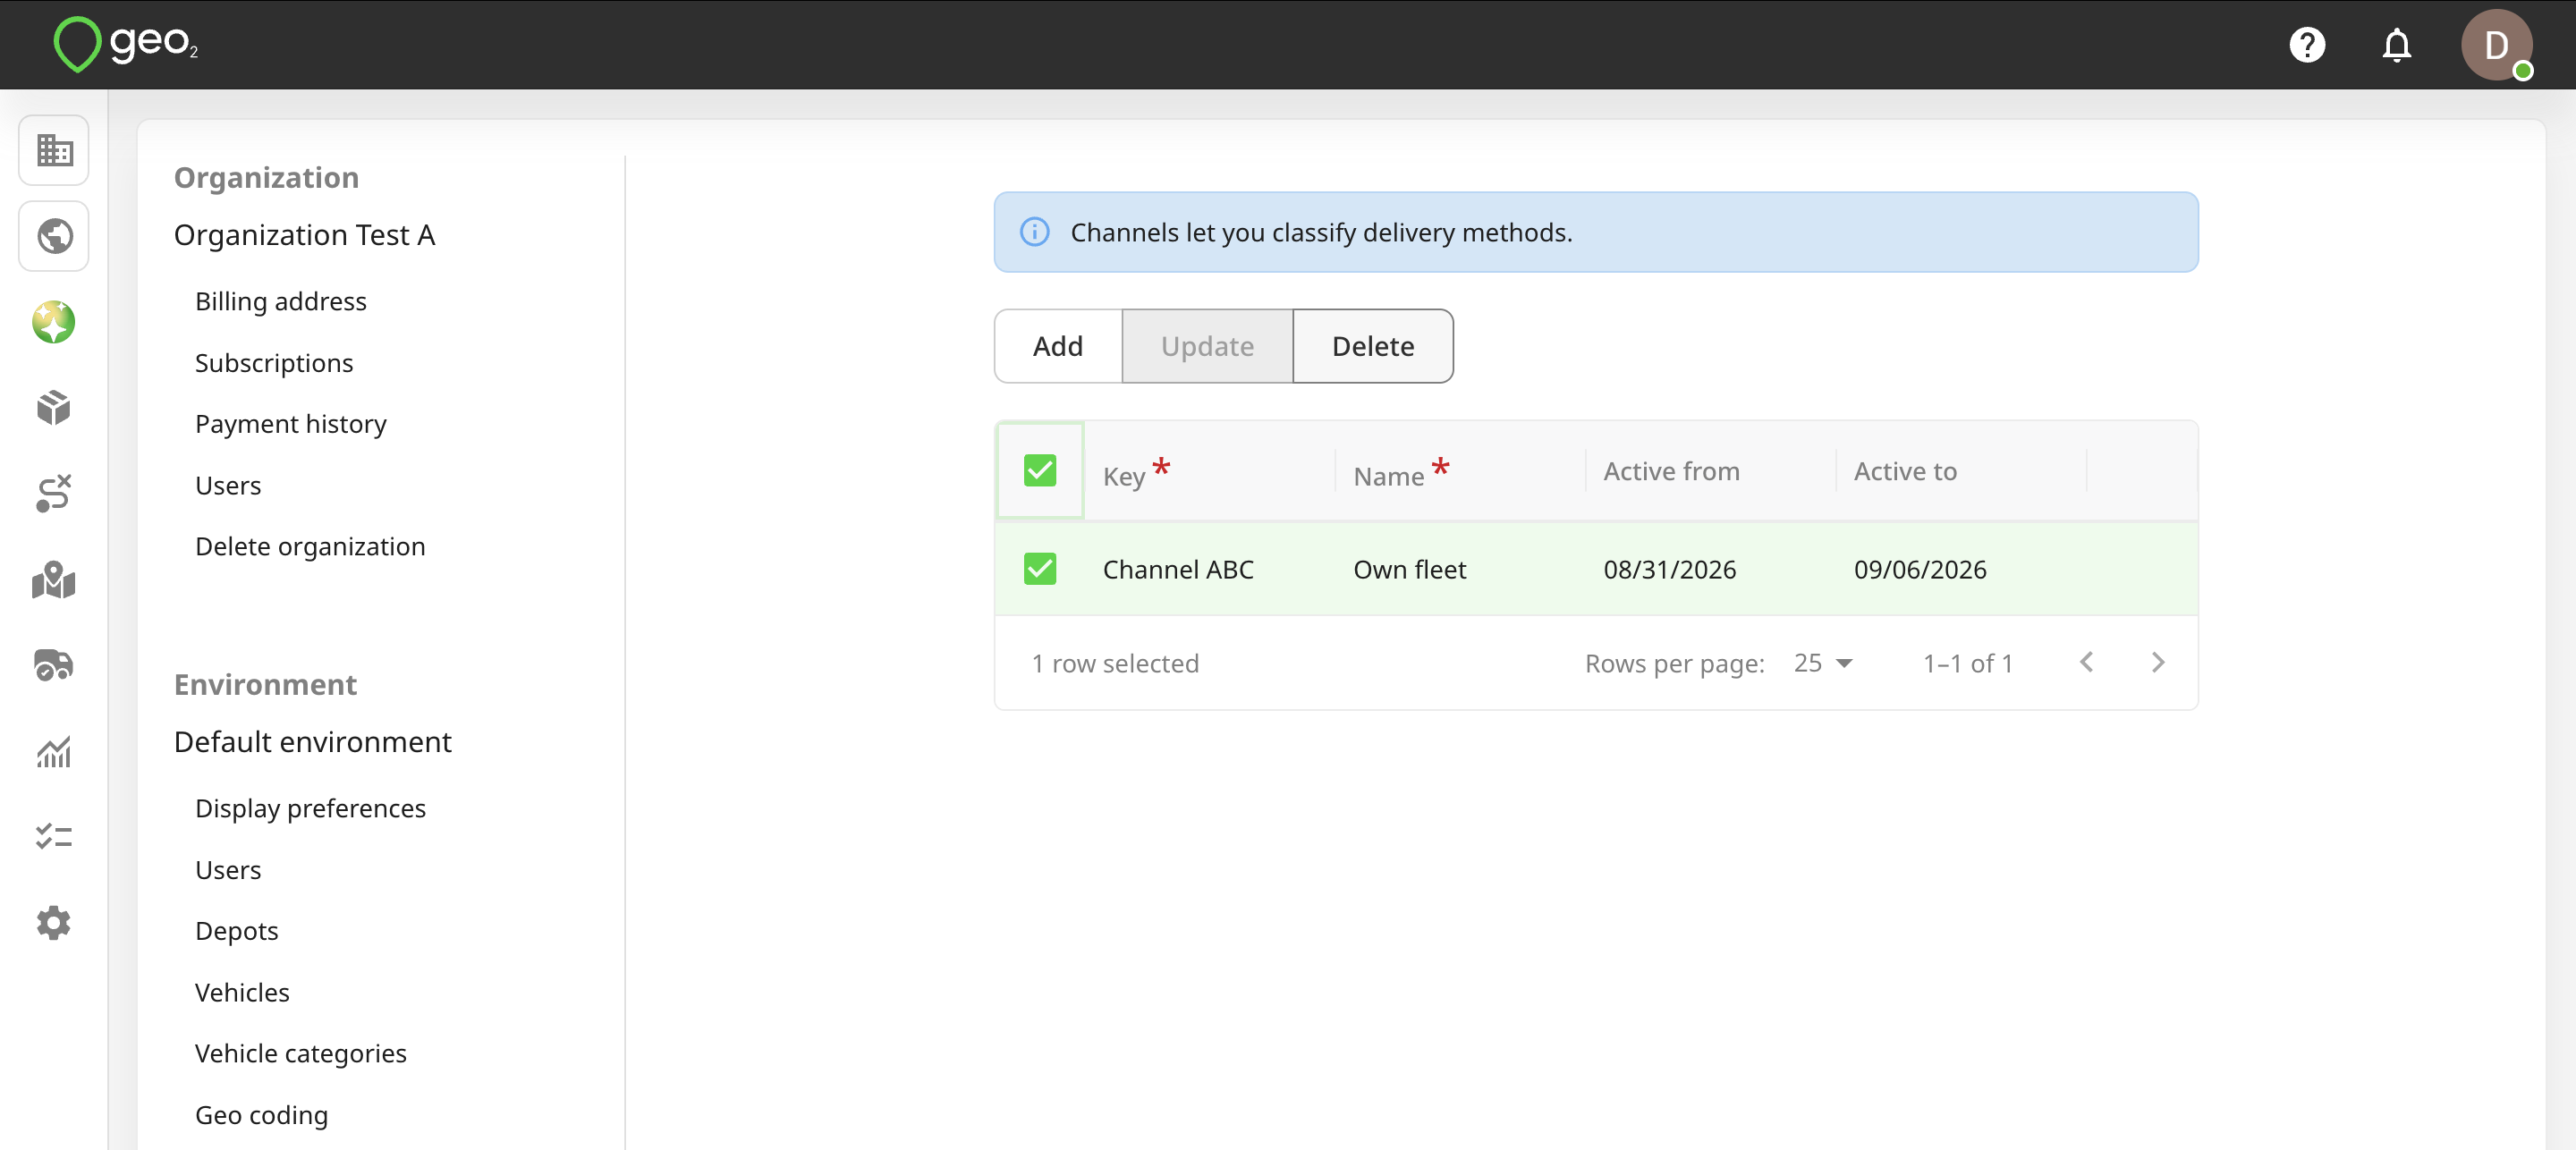Click the info icon in Channels banner
This screenshot has width=2576, height=1150.
coord(1034,232)
